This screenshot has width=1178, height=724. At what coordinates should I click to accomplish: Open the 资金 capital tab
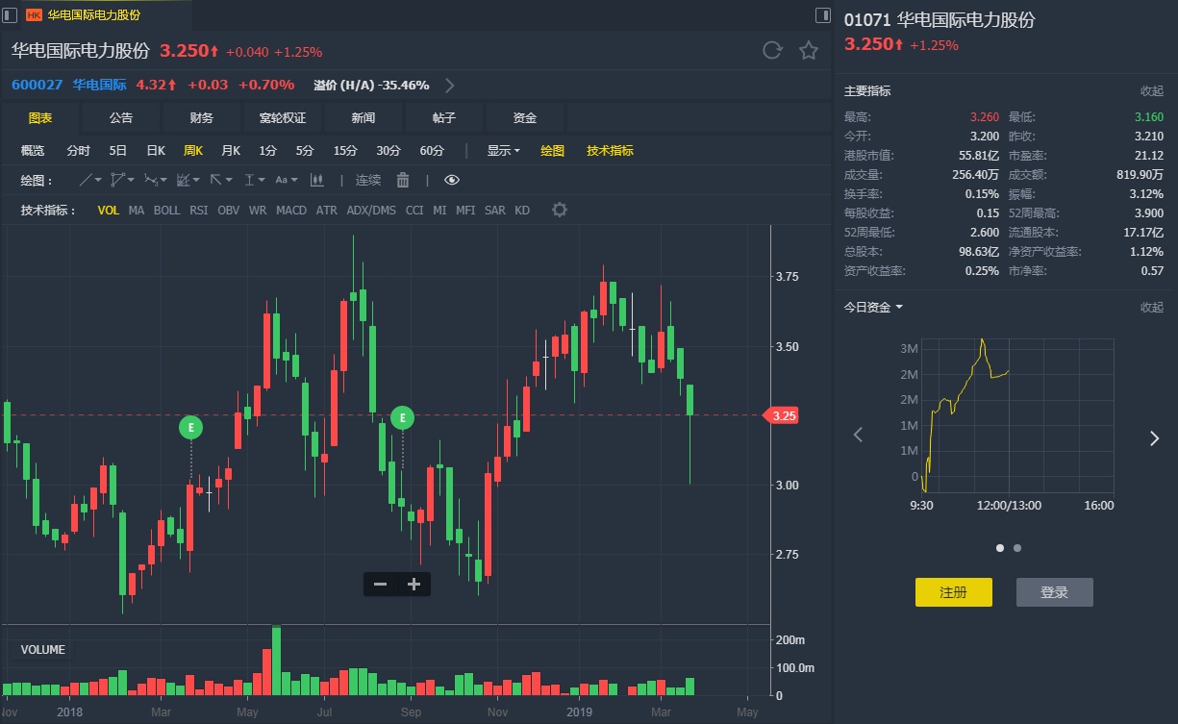pyautogui.click(x=525, y=117)
